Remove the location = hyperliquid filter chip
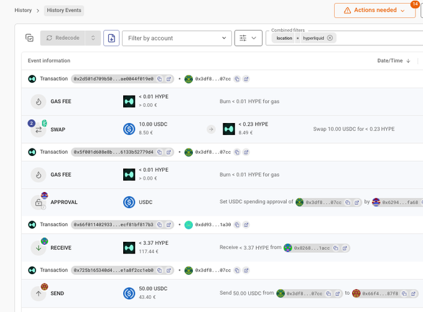This screenshot has height=312, width=423. (330, 38)
